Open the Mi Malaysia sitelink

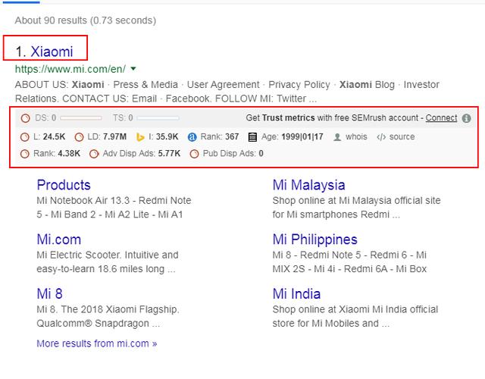pos(308,185)
